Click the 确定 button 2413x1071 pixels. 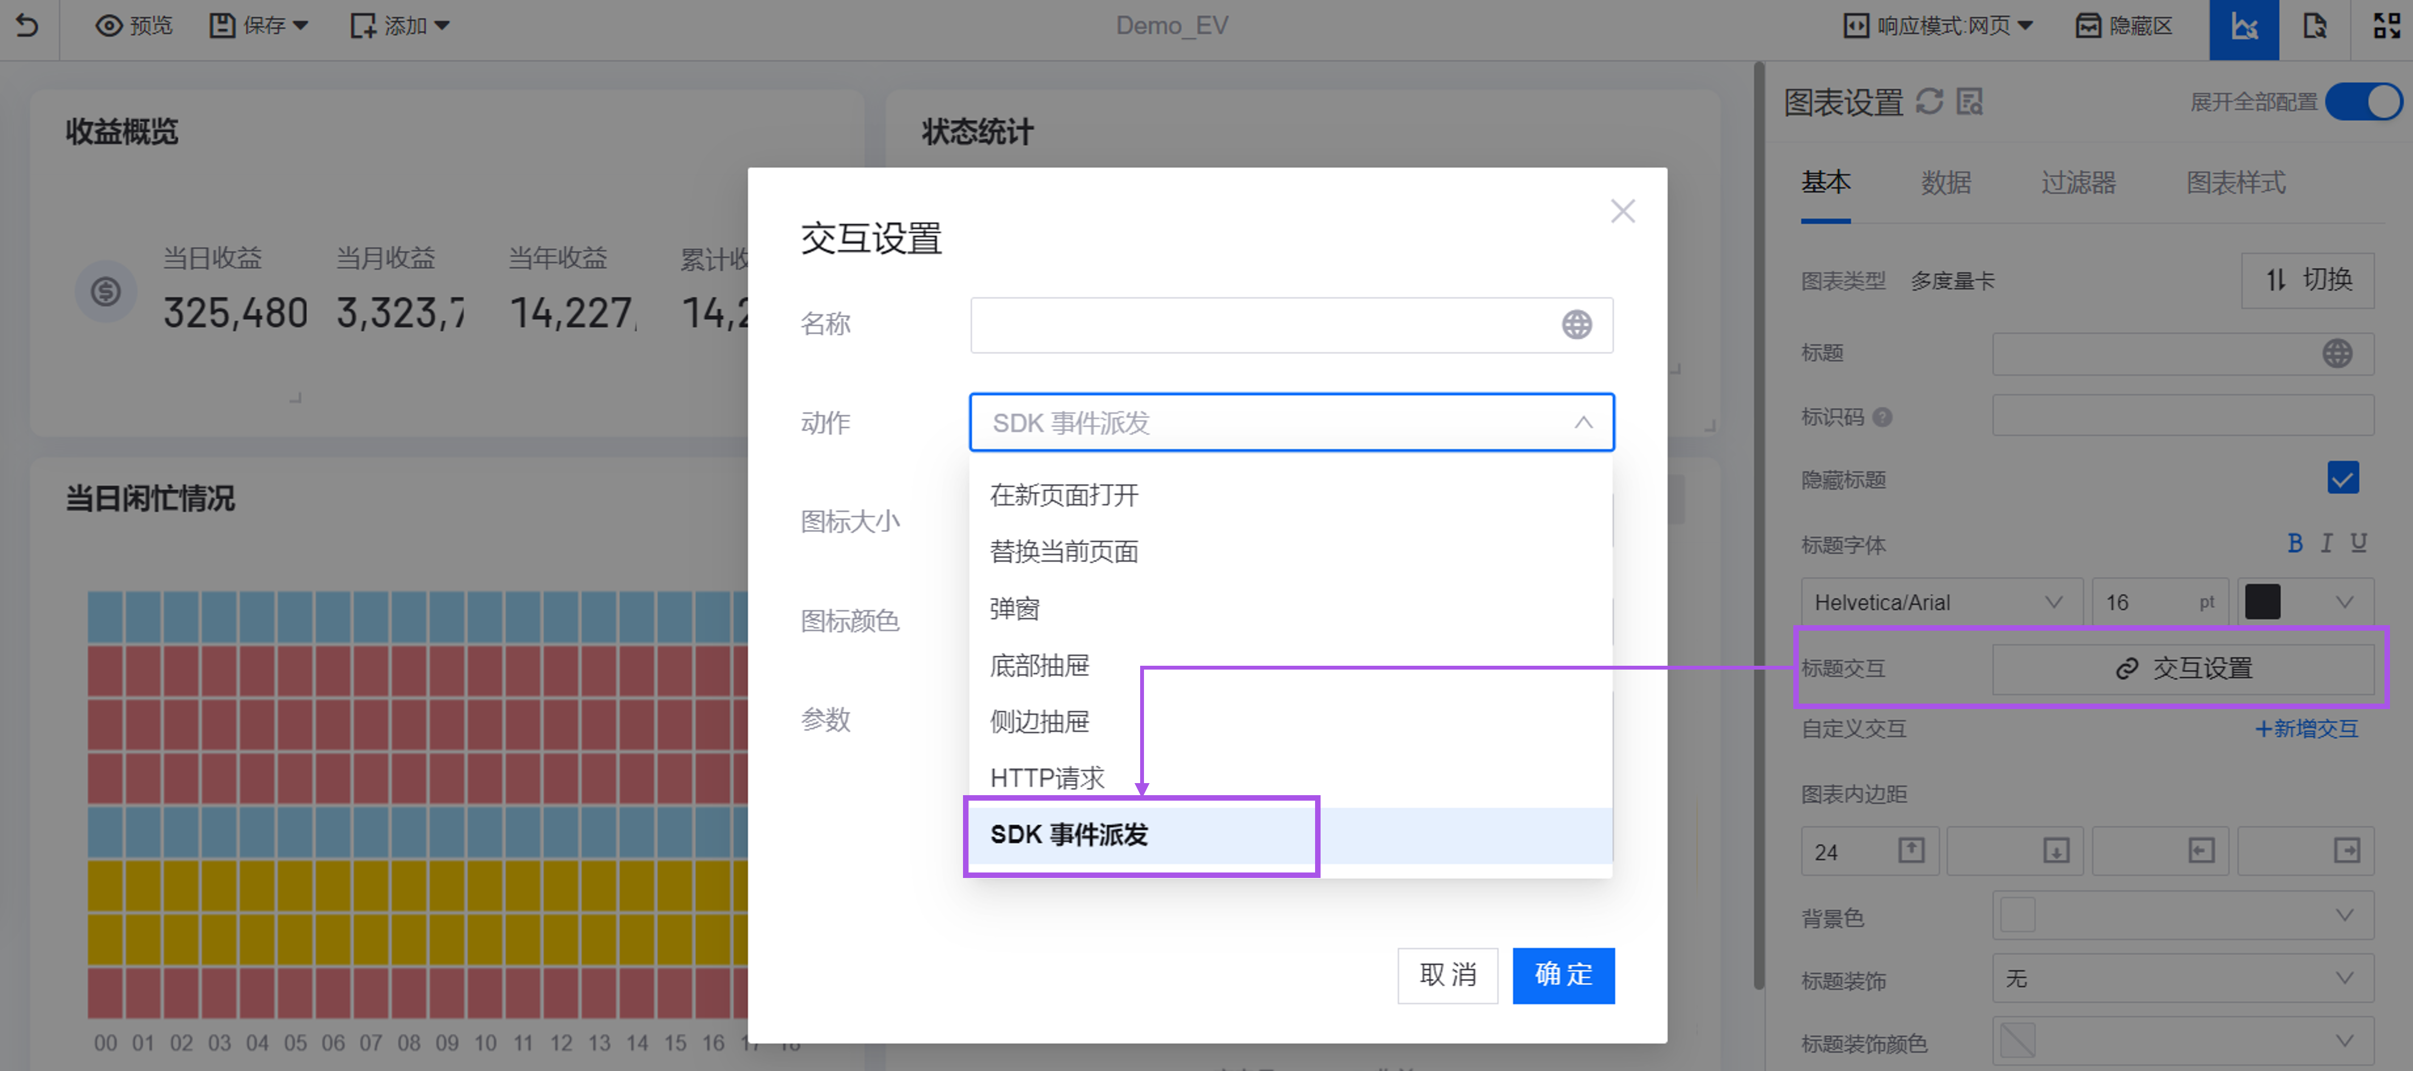tap(1562, 974)
